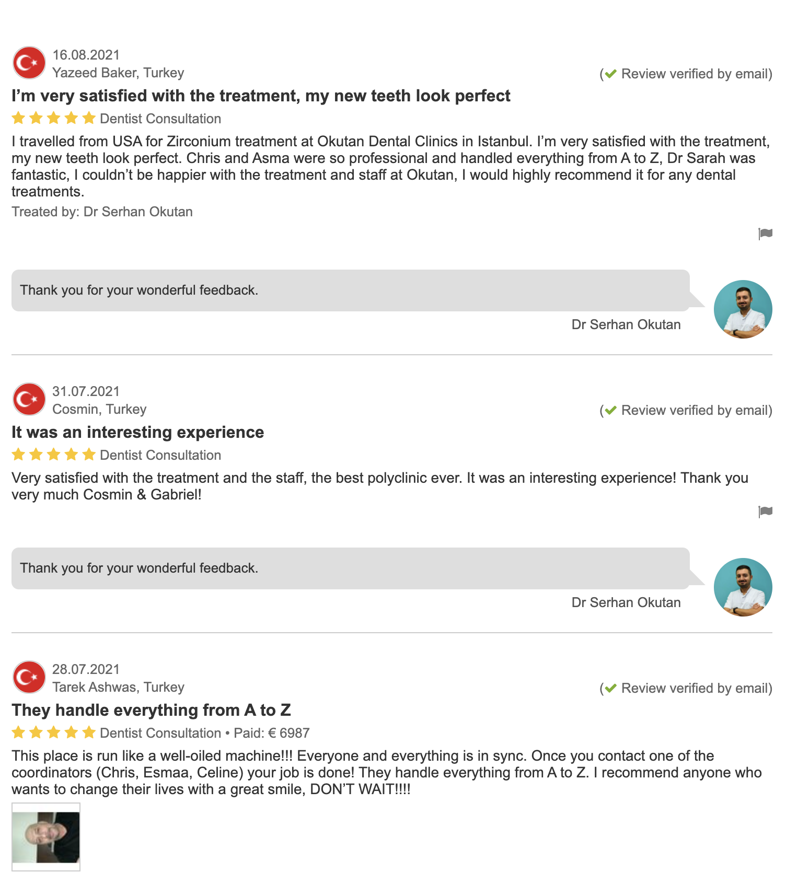Image resolution: width=786 pixels, height=884 pixels.
Task: Click Dr Serhan Okutan name under first reply
Action: [x=626, y=325]
